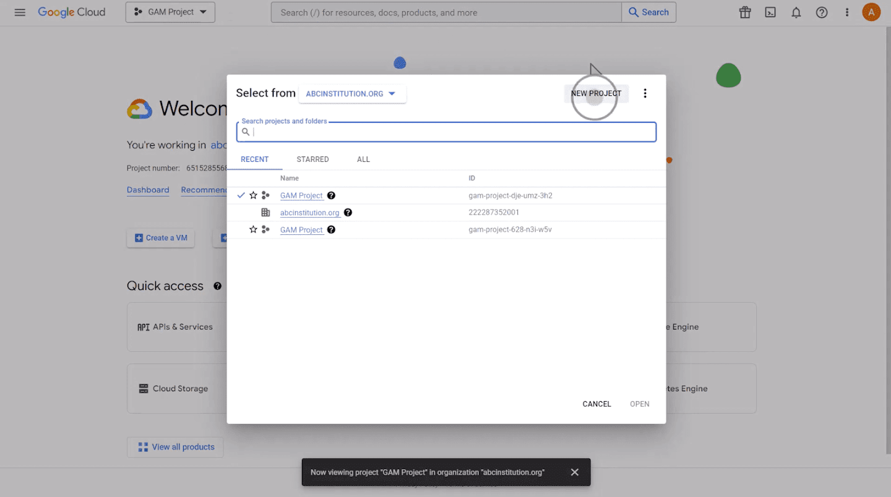Open the Dashboard link on welcome page
The width and height of the screenshot is (891, 497).
pyautogui.click(x=148, y=190)
